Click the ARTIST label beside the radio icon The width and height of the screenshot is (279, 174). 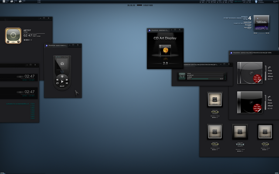click(27, 30)
